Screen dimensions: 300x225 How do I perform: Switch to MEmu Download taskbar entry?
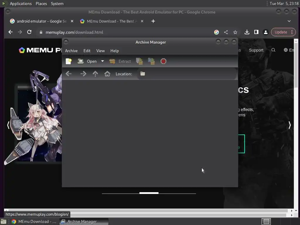(34, 221)
